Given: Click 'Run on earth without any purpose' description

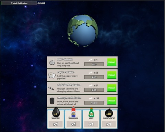Looking at the screenshot, I should 68,64.
